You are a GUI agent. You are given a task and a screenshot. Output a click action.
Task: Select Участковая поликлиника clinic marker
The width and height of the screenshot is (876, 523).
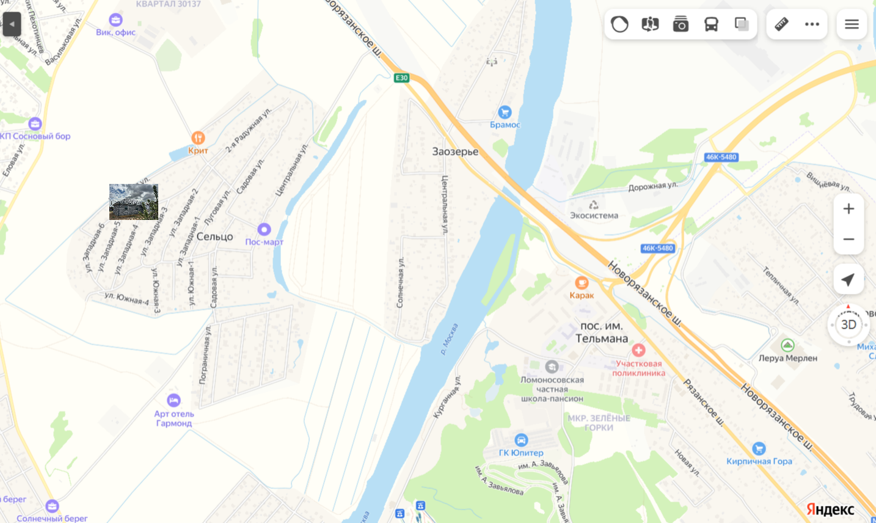click(638, 350)
